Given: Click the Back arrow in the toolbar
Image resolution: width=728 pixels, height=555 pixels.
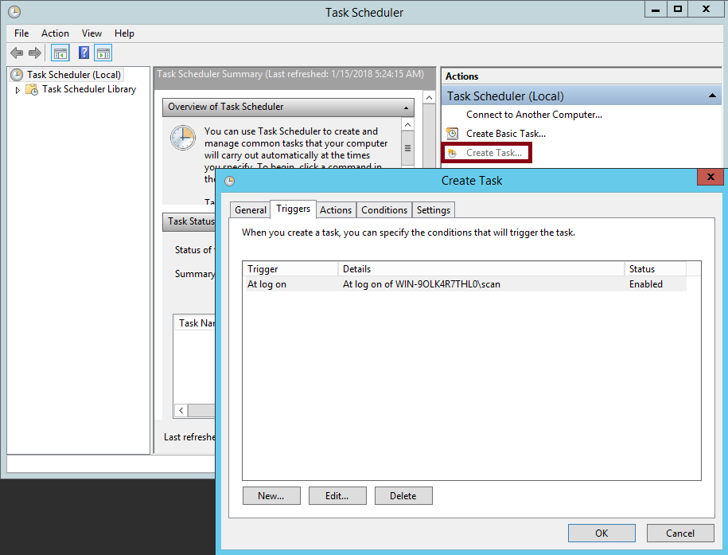Looking at the screenshot, I should (x=17, y=53).
